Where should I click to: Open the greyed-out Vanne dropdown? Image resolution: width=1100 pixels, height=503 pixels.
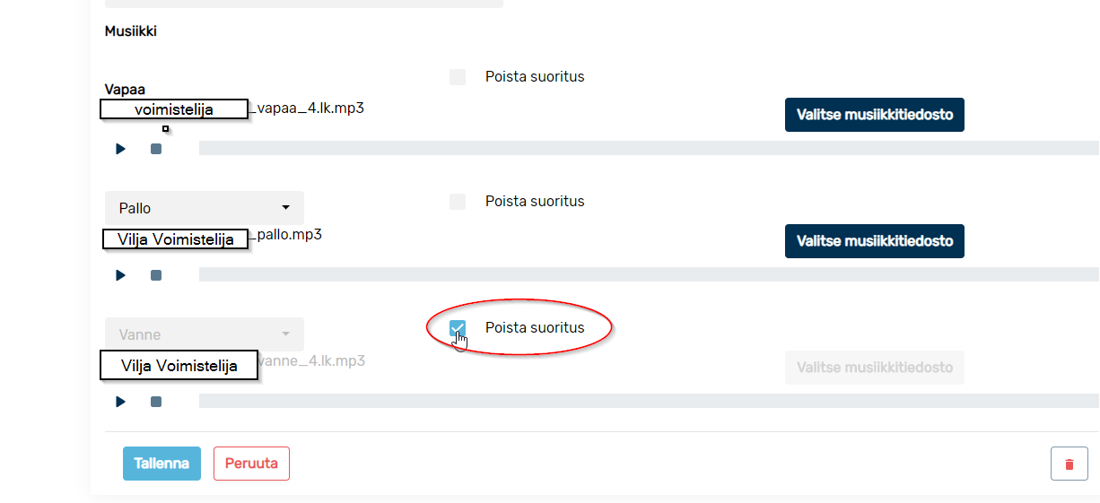(x=205, y=334)
